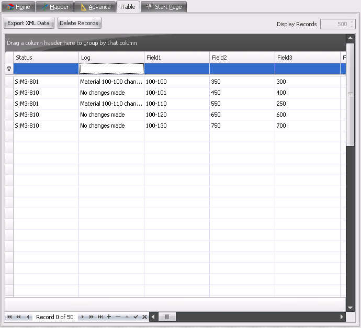The width and height of the screenshot is (361, 328).
Task: Click the Status filter row cell
Action: coord(46,69)
